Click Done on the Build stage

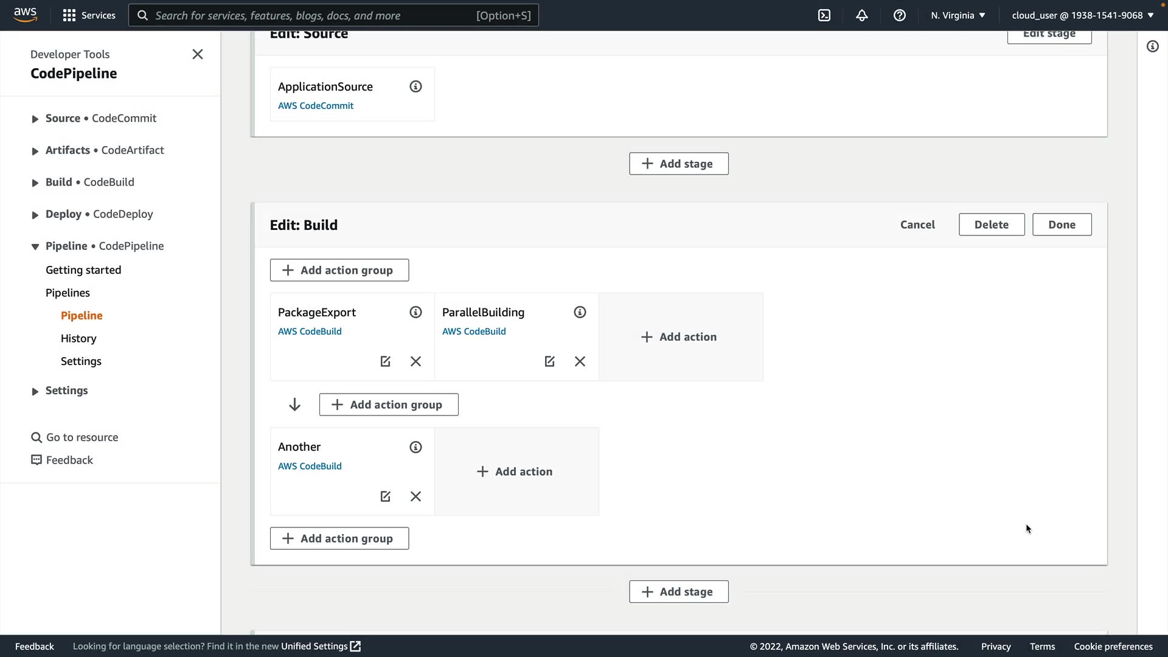coord(1062,224)
